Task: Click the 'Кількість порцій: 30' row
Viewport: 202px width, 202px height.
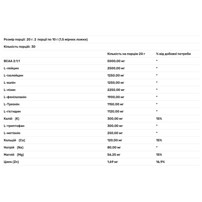Action: (20, 46)
